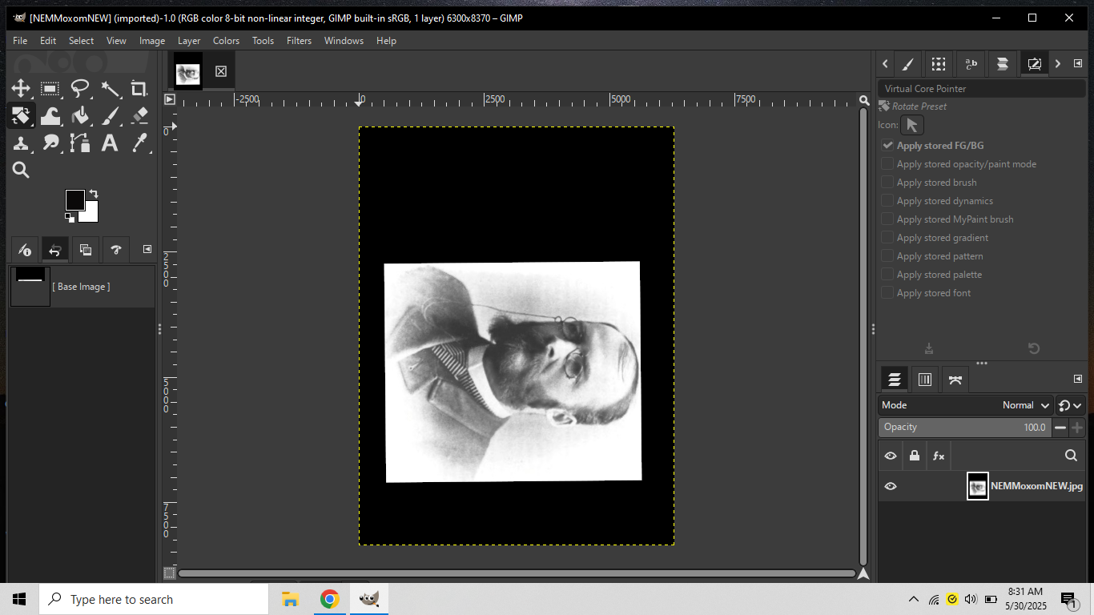The width and height of the screenshot is (1094, 615).
Task: Select the Bucket Fill tool
Action: [80, 116]
